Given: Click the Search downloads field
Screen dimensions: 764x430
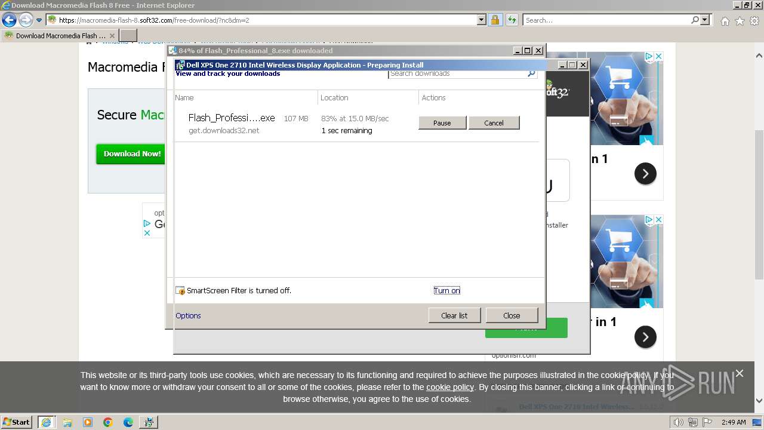Looking at the screenshot, I should [x=457, y=73].
